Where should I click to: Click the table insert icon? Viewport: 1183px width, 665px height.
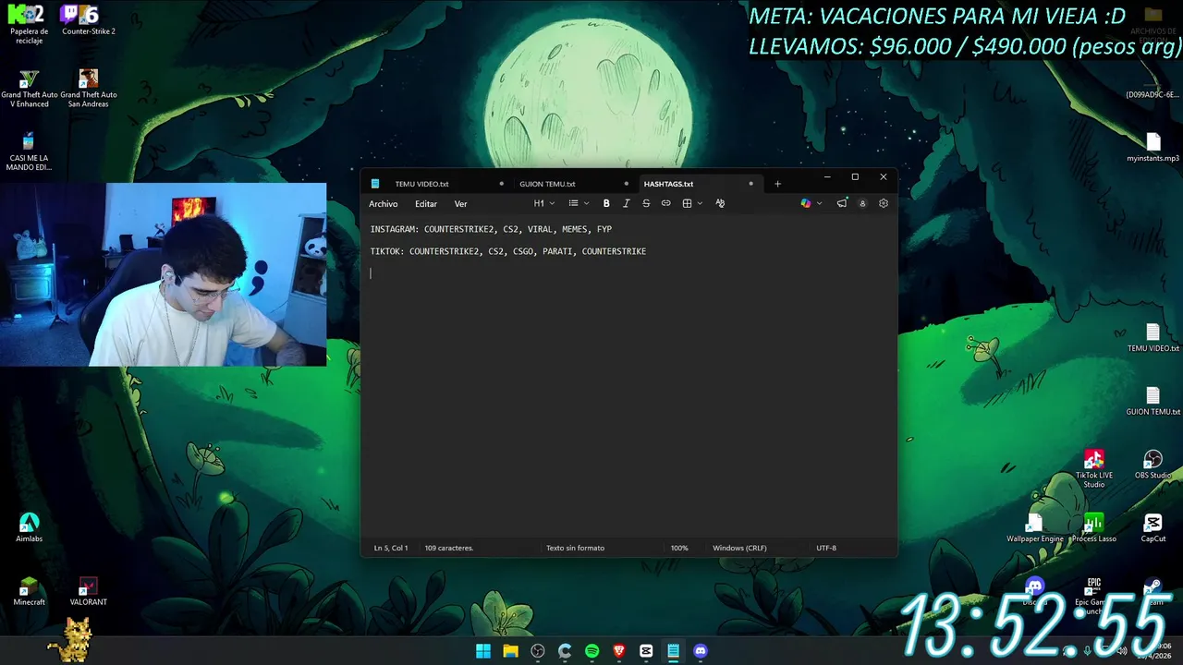[687, 203]
